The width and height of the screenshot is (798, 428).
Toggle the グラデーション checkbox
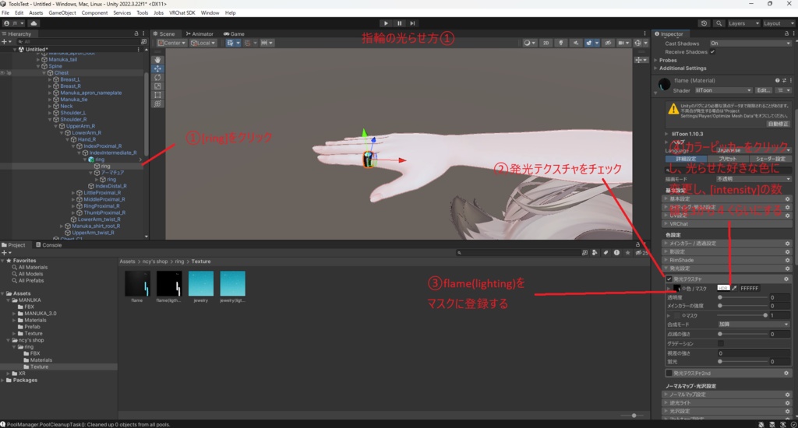tap(721, 344)
